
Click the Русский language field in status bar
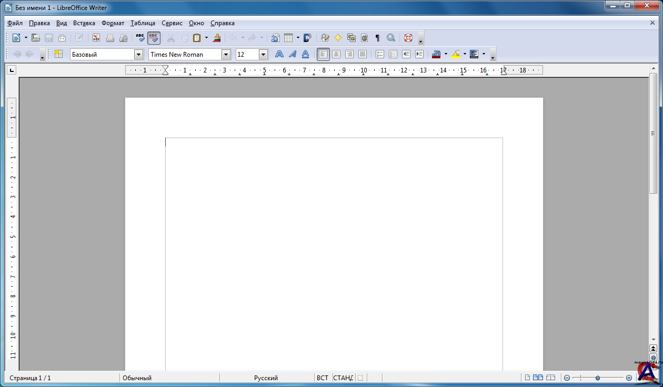(266, 378)
